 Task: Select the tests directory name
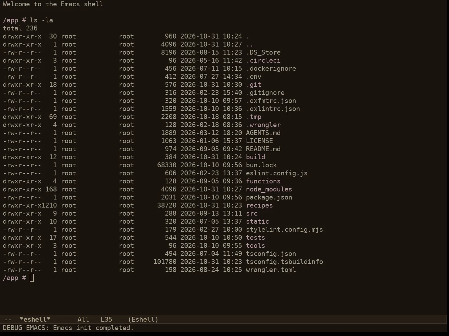255,238
